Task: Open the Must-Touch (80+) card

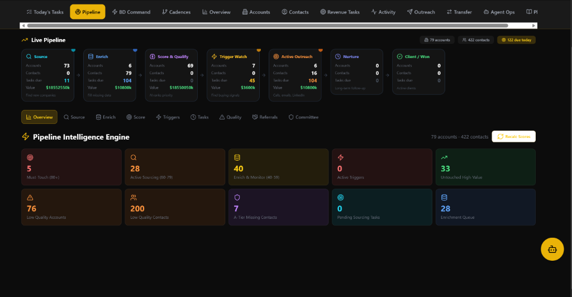Action: click(x=71, y=167)
